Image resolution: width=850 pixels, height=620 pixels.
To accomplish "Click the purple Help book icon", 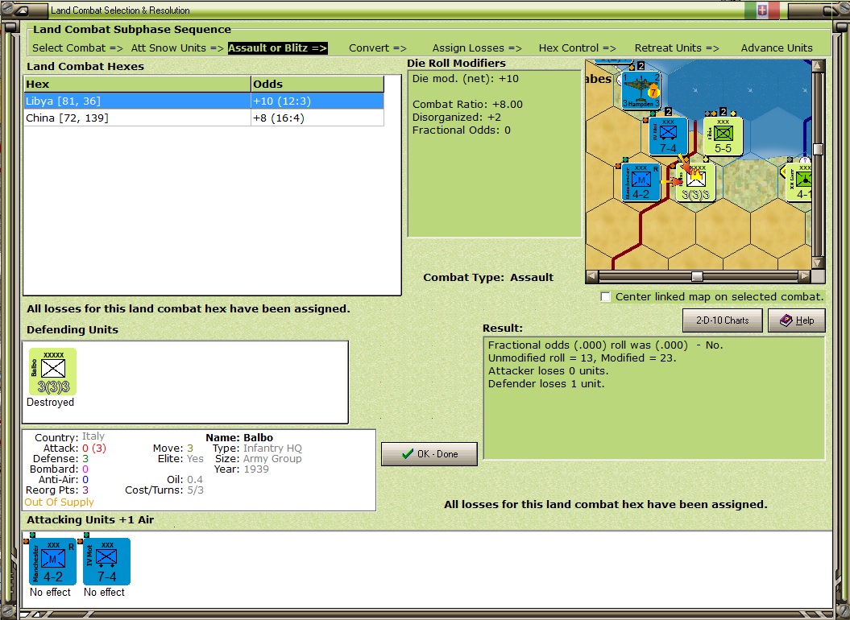I will [x=786, y=320].
